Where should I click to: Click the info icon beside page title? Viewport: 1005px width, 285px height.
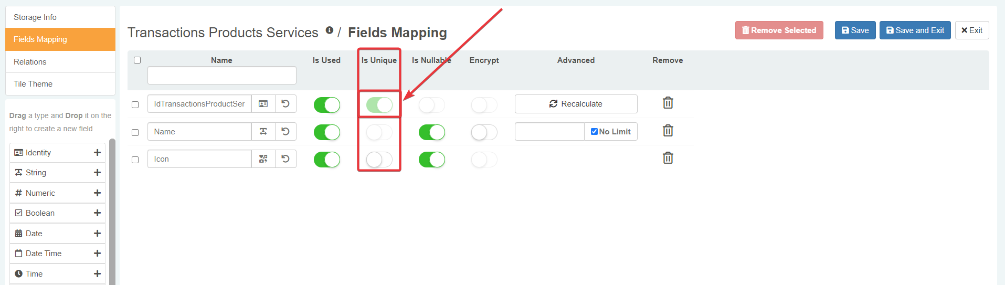pyautogui.click(x=329, y=30)
